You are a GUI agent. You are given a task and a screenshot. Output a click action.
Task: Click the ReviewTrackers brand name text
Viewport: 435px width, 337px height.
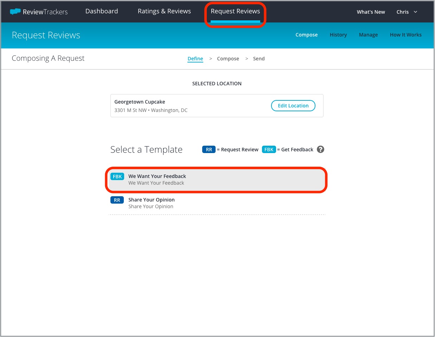coord(45,12)
